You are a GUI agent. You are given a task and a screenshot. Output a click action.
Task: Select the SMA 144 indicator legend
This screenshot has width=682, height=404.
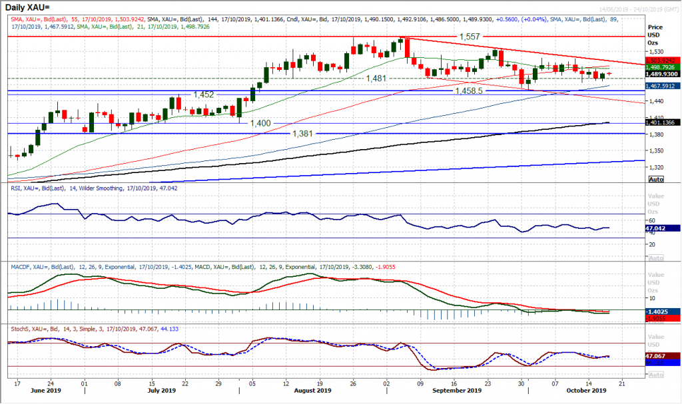tap(200, 17)
